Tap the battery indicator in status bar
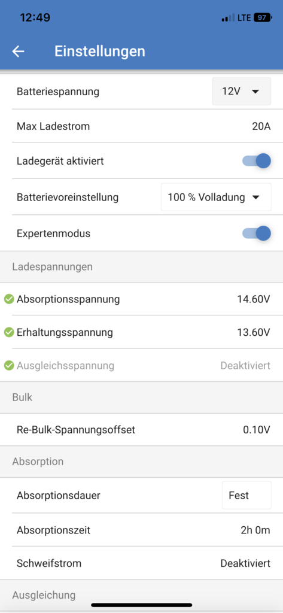Screen dimensions: 283x613 263,17
